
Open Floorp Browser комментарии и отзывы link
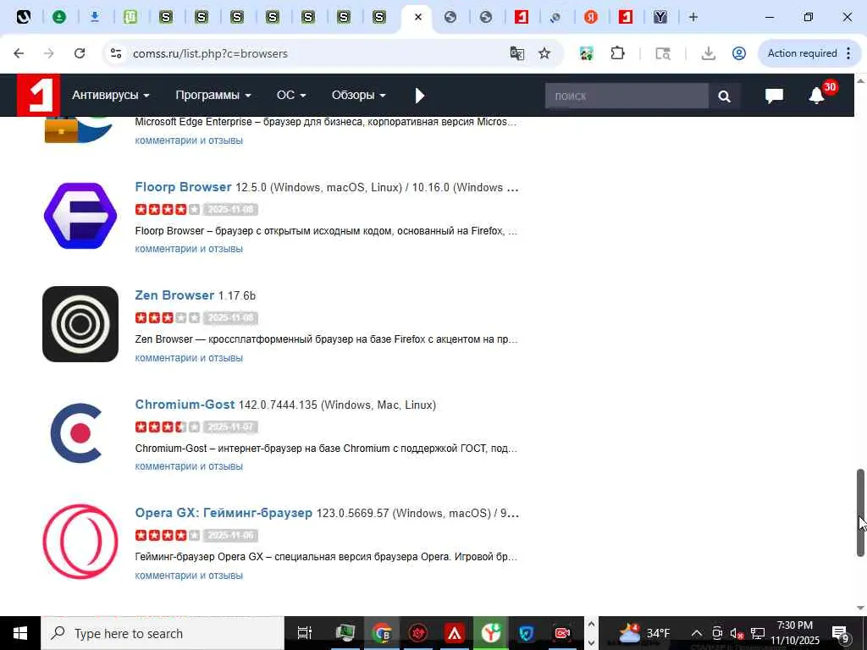coord(189,249)
